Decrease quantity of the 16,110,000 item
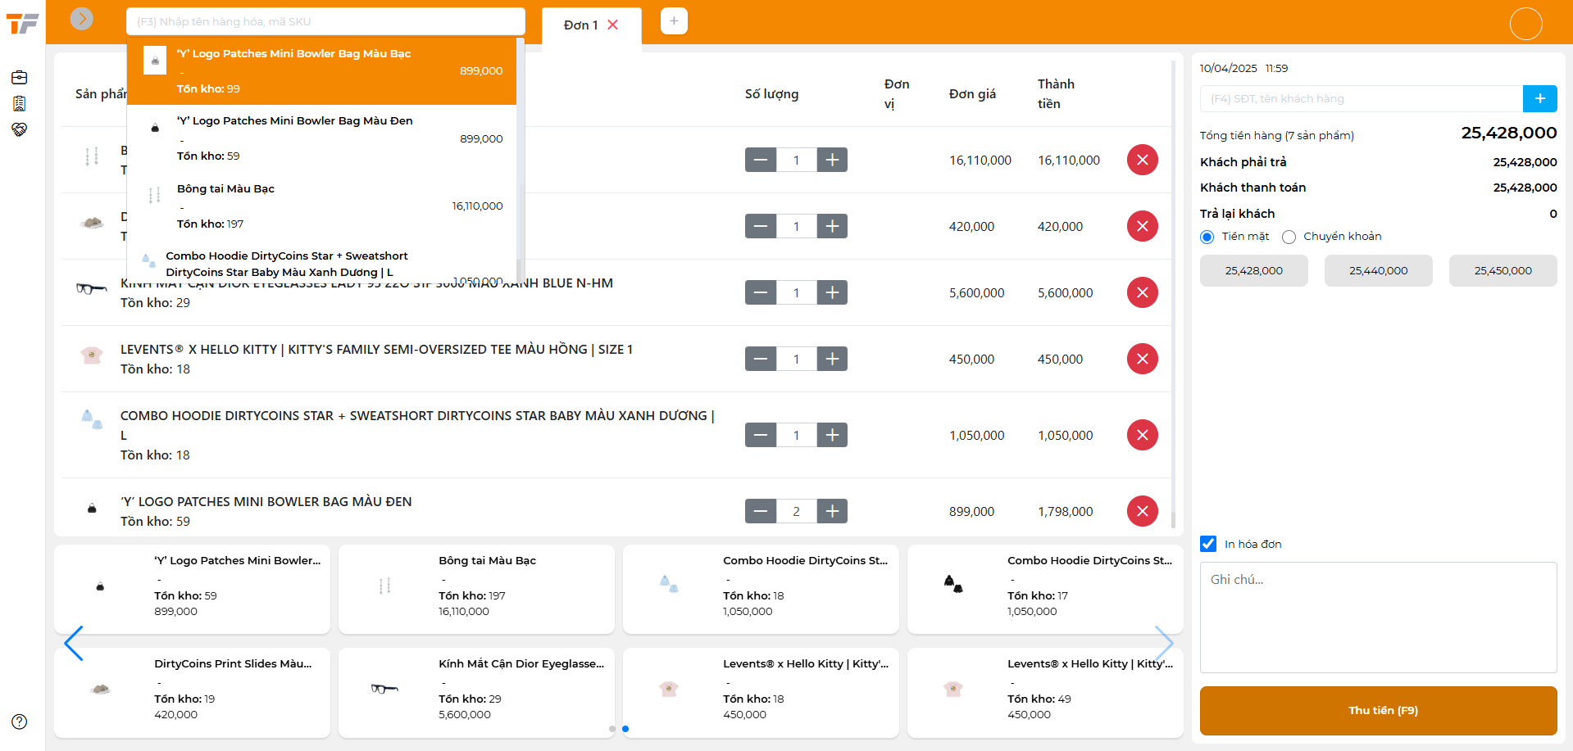Image resolution: width=1573 pixels, height=751 pixels. coord(761,160)
